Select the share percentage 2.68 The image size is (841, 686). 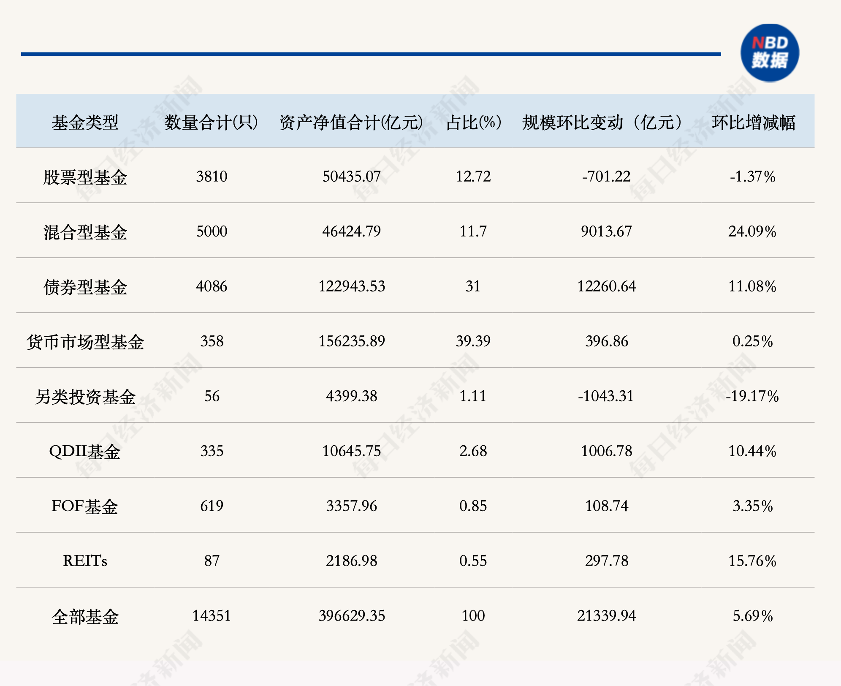coord(473,451)
